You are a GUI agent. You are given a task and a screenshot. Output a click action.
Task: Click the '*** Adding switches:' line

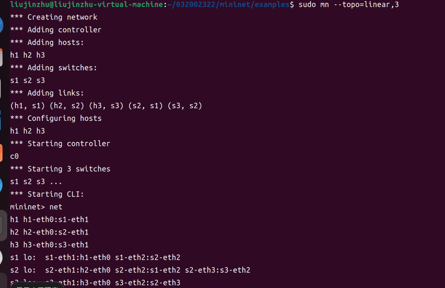pos(54,67)
